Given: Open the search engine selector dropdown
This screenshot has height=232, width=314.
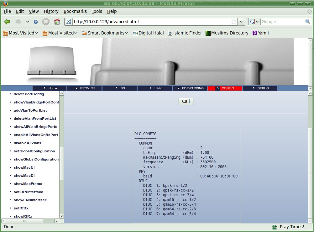Looking at the screenshot, I should [x=254, y=22].
